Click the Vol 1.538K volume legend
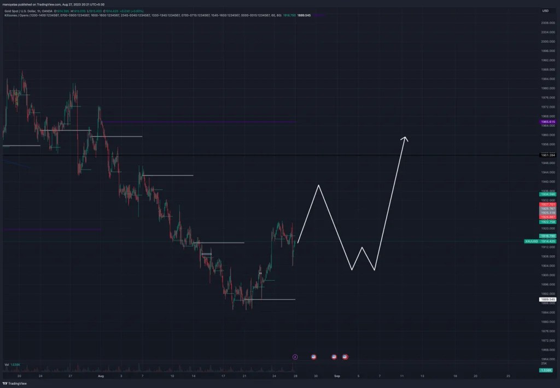Image resolution: width=560 pixels, height=388 pixels. coord(12,365)
